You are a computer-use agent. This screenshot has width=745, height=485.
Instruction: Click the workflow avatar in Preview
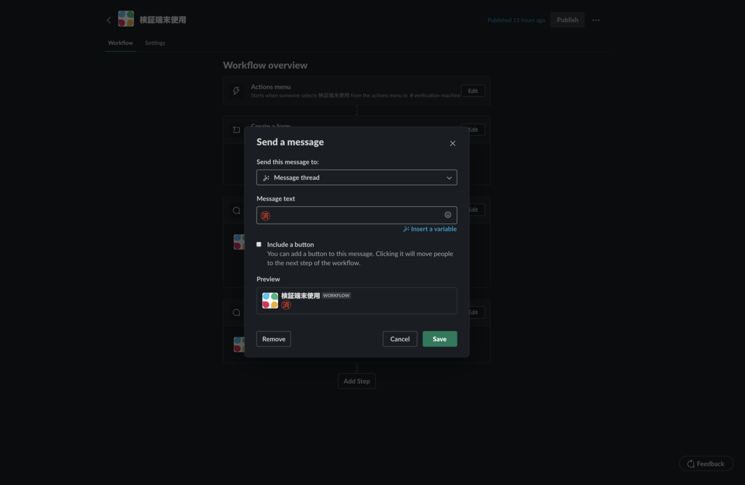[x=270, y=301]
